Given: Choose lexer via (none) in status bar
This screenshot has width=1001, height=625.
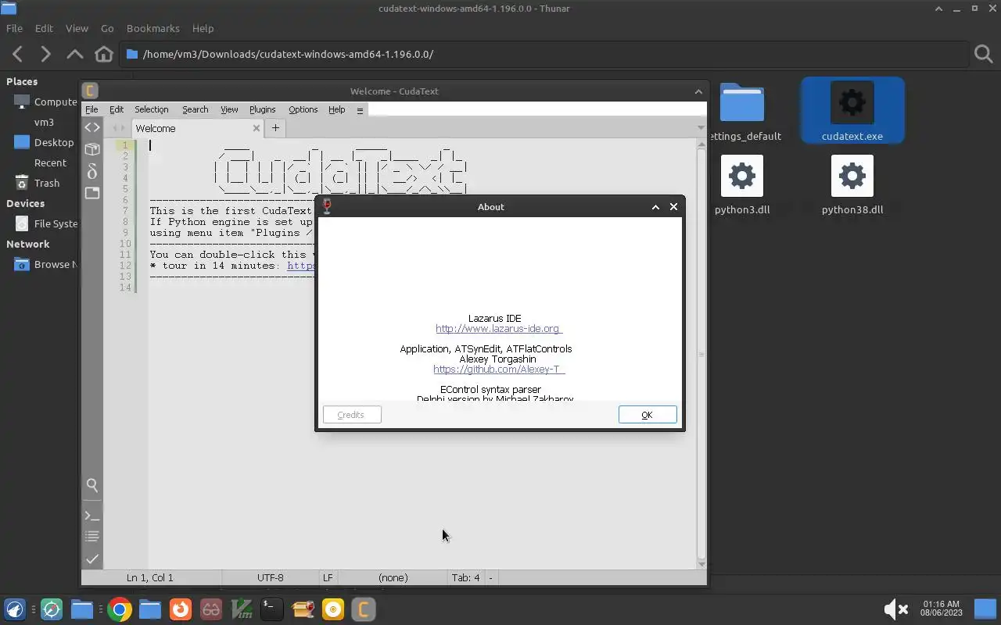Looking at the screenshot, I should click(393, 578).
